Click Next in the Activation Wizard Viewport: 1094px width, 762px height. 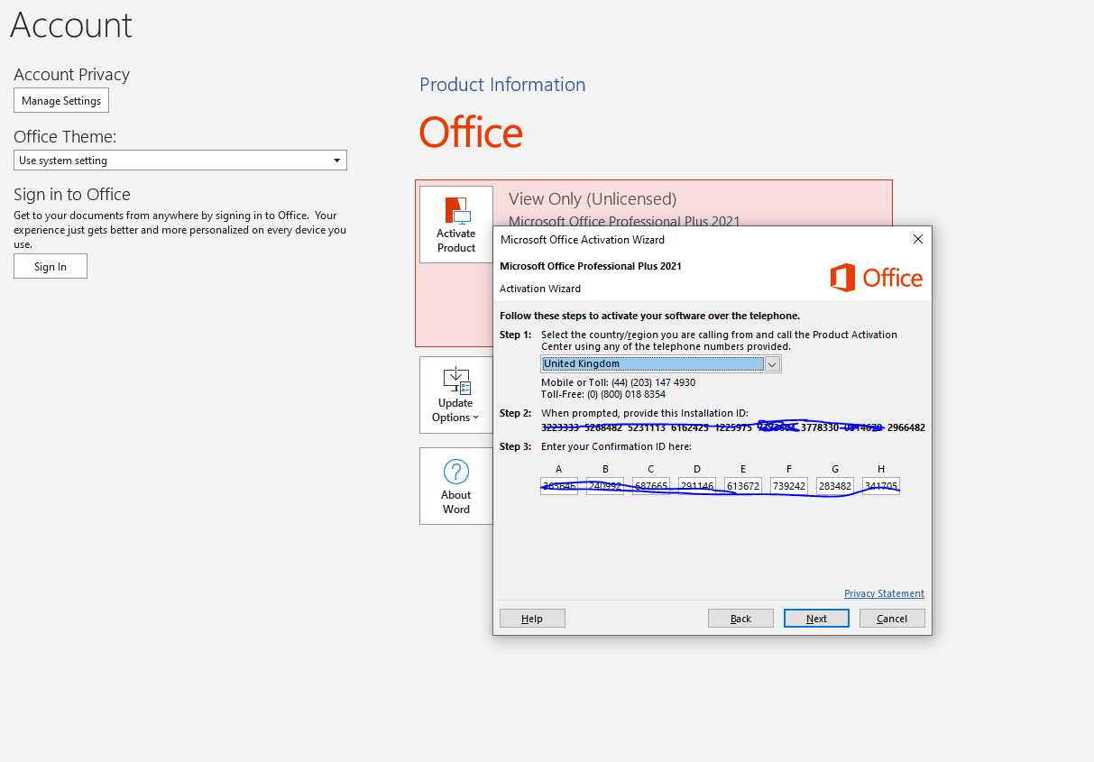[816, 619]
